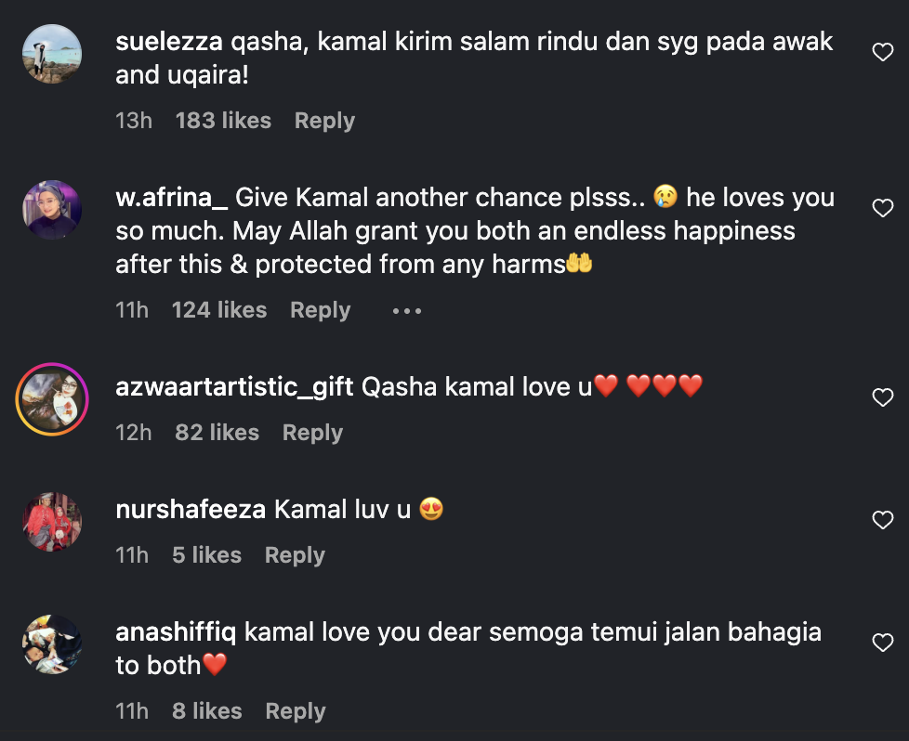Open the suelezza username link

pos(169,42)
